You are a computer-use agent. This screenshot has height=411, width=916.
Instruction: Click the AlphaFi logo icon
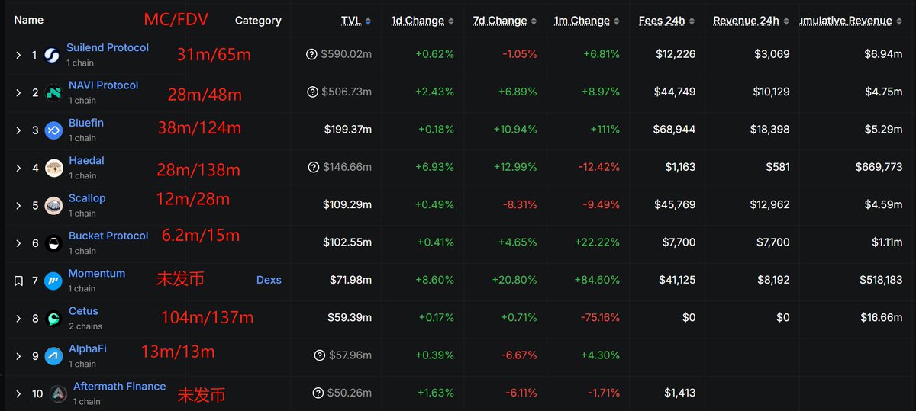click(53, 356)
